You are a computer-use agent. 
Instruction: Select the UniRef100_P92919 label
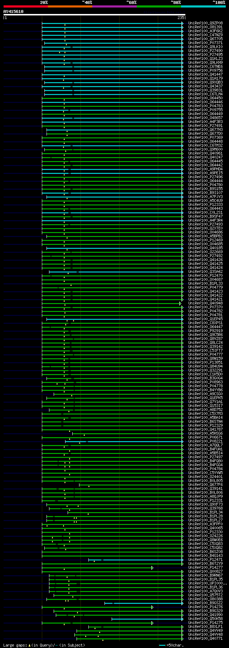pos(205,331)
